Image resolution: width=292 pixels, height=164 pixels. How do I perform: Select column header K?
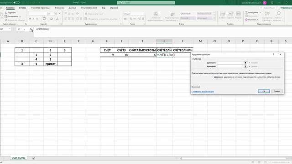(164, 41)
